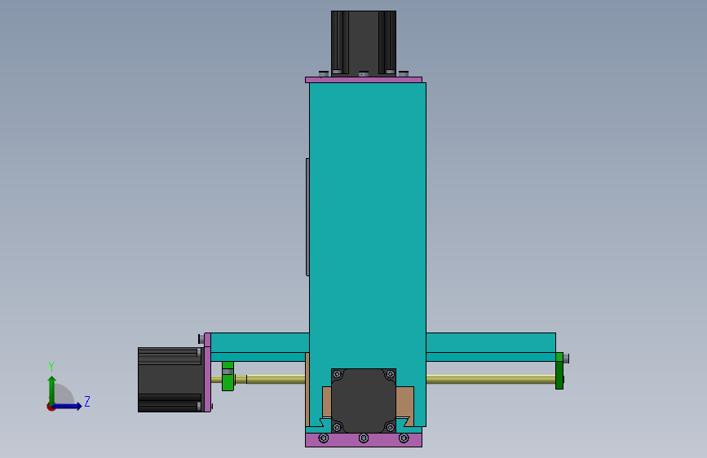Select the purple mounting plate under top motor
707x458 pixels.
click(x=364, y=80)
